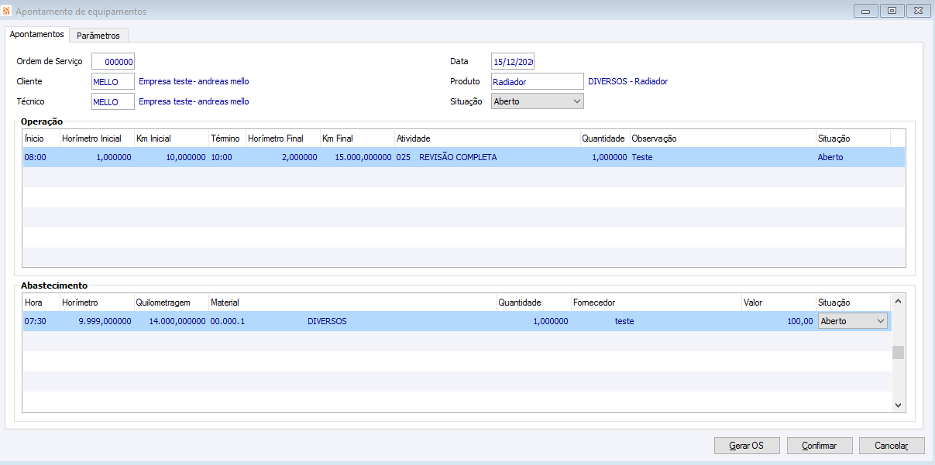This screenshot has height=465, width=935.
Task: Click the Cliente field containing MELLO
Action: tap(113, 81)
